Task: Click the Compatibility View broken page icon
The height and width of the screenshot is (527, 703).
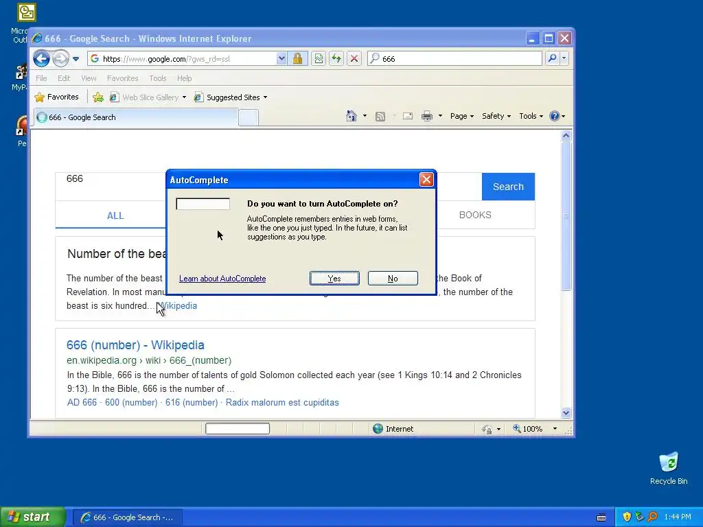Action: [319, 59]
